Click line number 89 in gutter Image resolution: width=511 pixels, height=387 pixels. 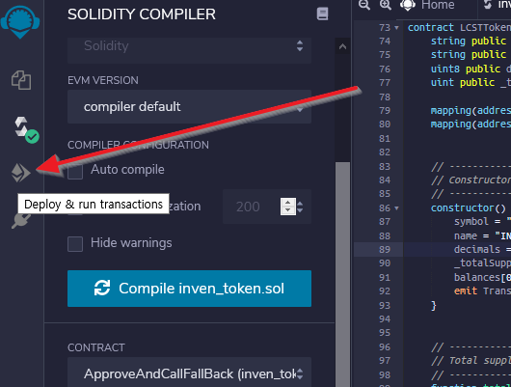tap(385, 250)
